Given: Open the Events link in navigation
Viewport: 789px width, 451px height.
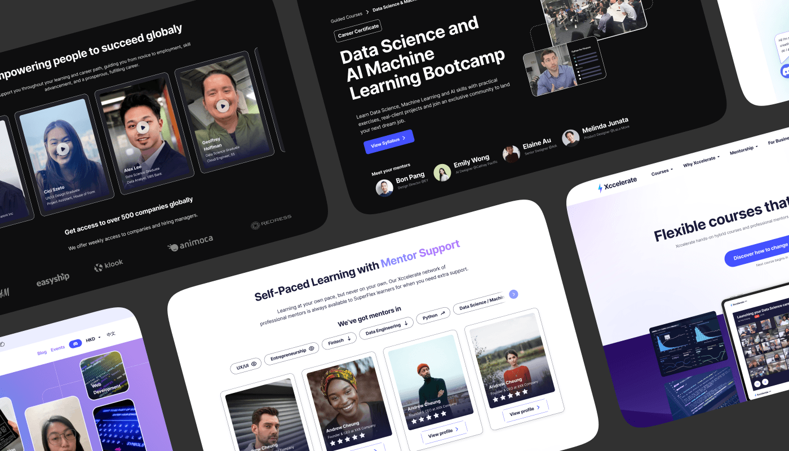Looking at the screenshot, I should click(x=57, y=348).
